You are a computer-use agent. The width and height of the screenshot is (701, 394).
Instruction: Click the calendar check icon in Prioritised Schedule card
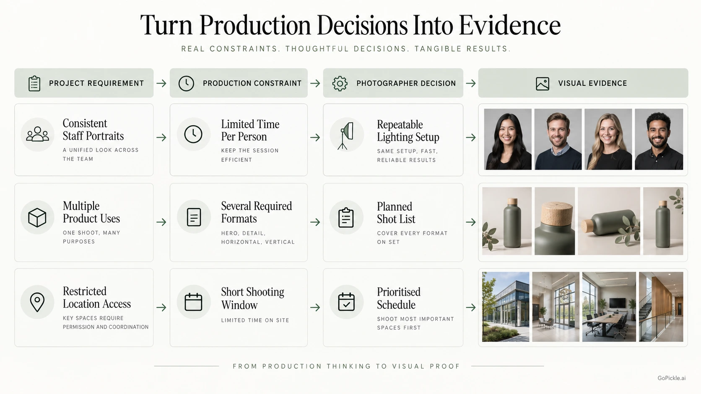click(346, 302)
